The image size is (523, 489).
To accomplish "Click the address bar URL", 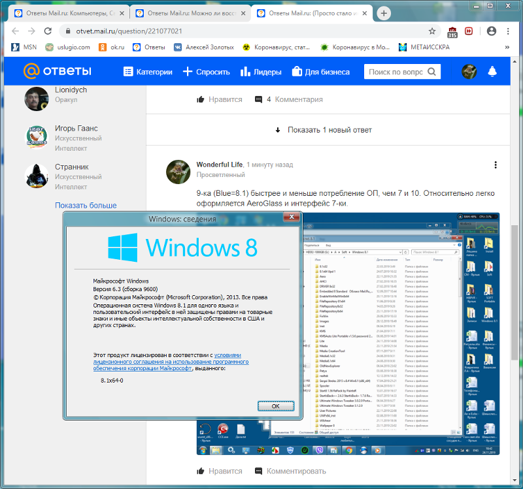I will coord(129,31).
